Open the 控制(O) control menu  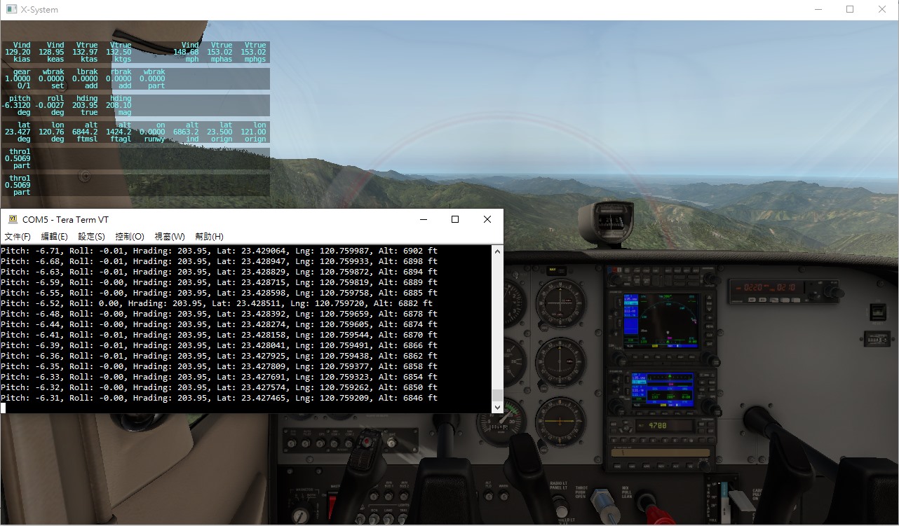coord(130,237)
